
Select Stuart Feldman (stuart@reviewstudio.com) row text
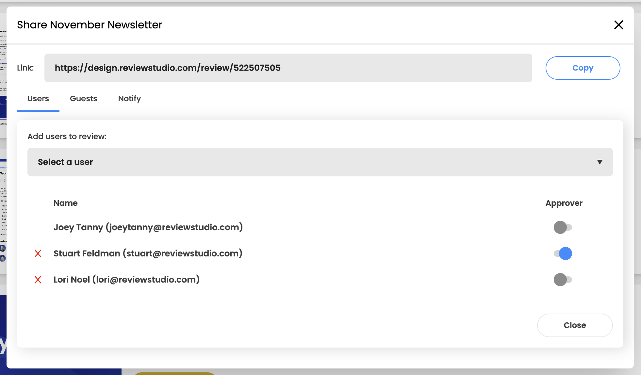click(x=148, y=253)
